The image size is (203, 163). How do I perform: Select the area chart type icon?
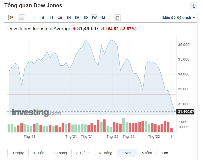[x=22, y=18]
